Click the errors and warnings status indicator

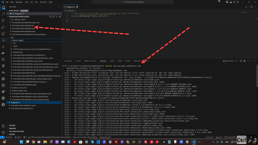(x=18, y=137)
